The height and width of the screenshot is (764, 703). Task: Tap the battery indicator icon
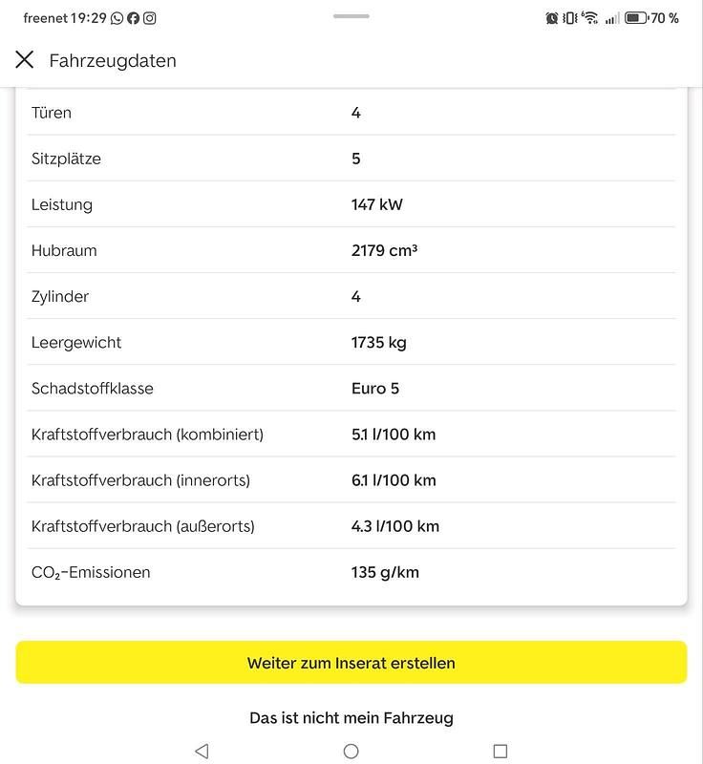[636, 18]
